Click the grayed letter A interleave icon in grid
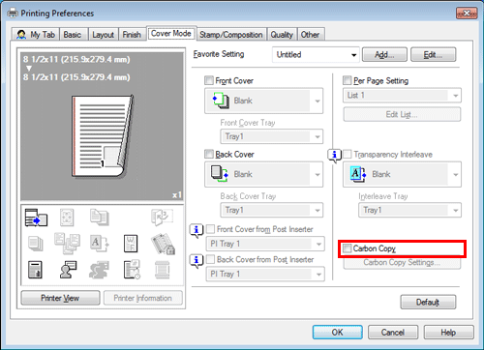484x350 pixels. point(99,244)
